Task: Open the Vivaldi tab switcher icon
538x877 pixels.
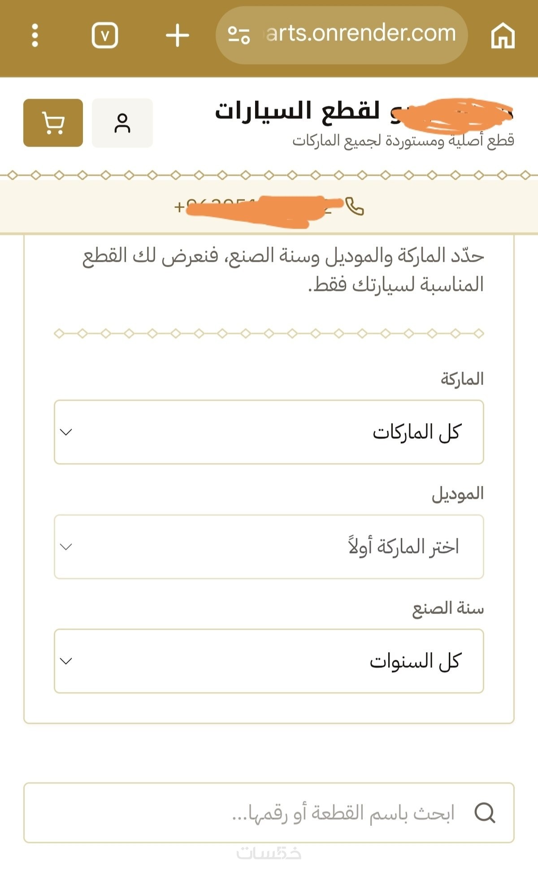Action: [104, 35]
